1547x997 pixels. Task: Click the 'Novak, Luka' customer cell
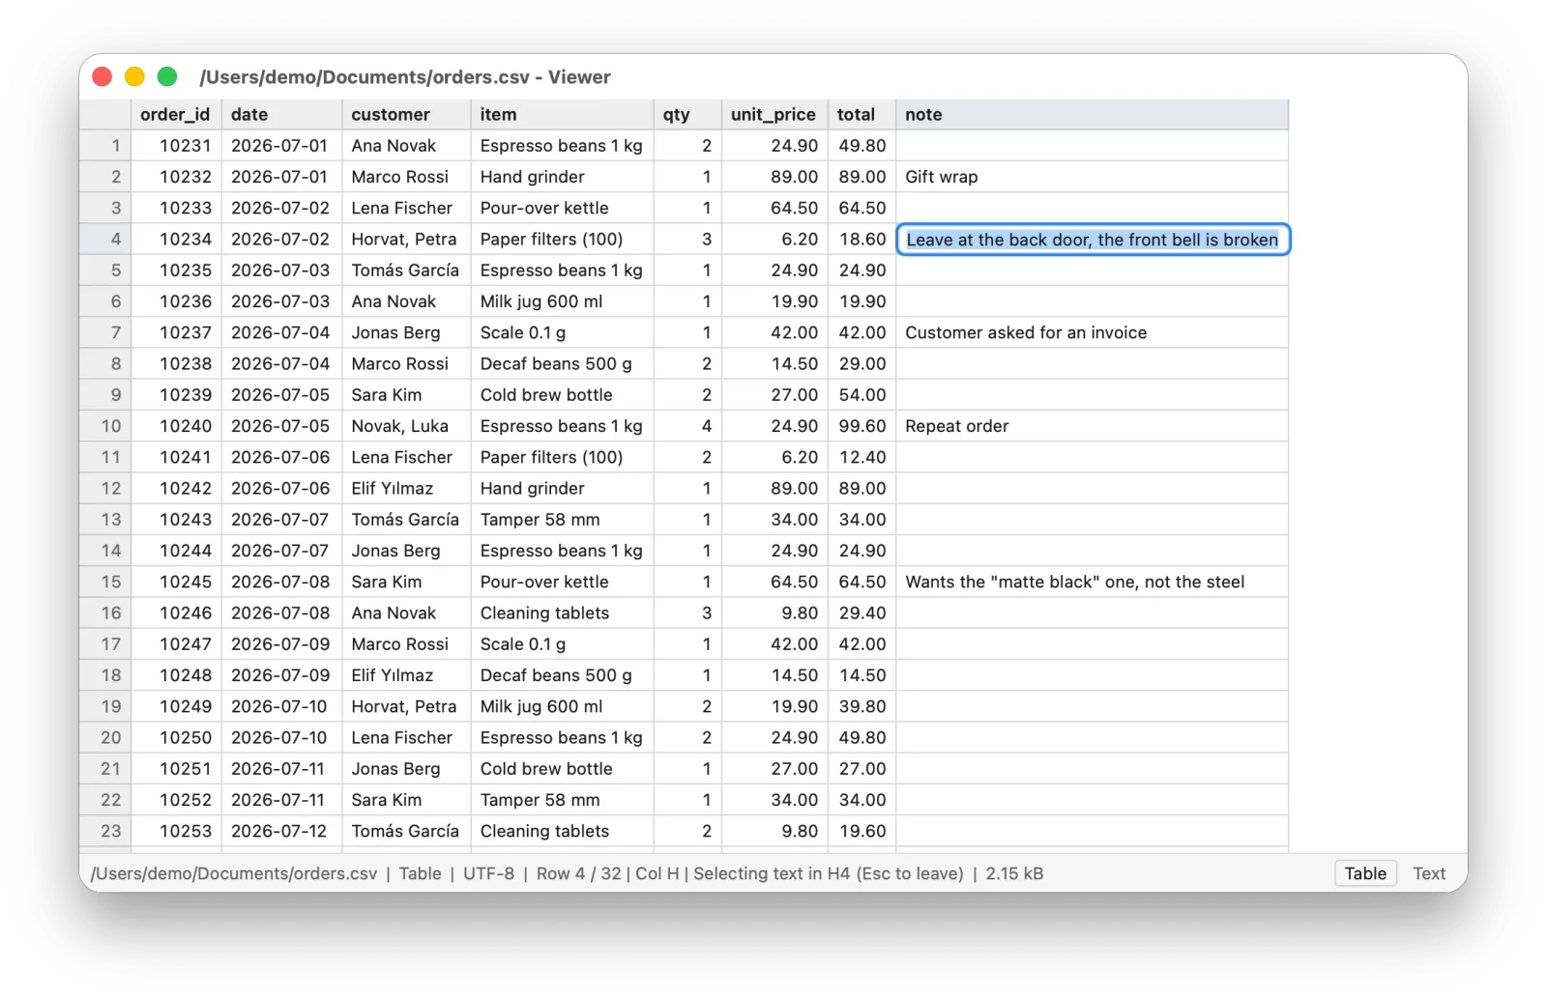406,426
